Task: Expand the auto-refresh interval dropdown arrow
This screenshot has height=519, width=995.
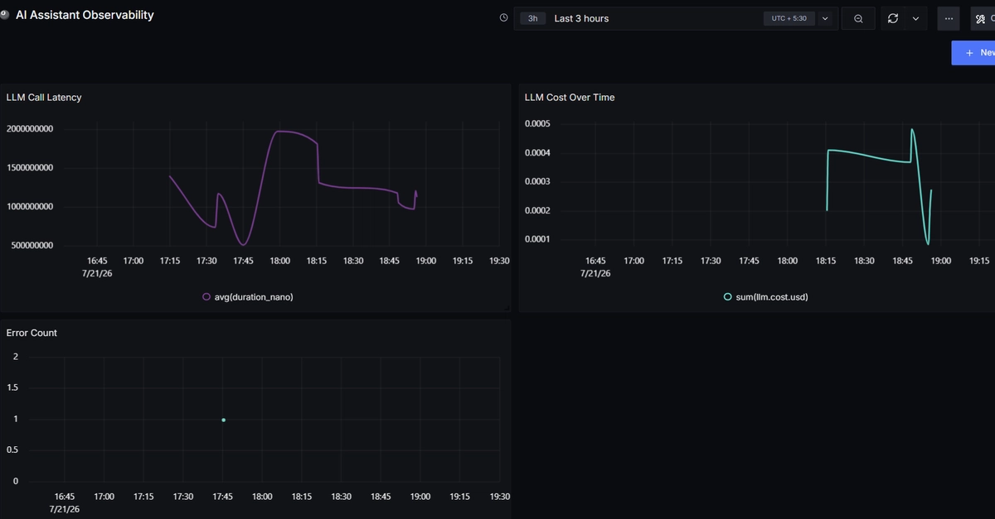Action: 915,18
